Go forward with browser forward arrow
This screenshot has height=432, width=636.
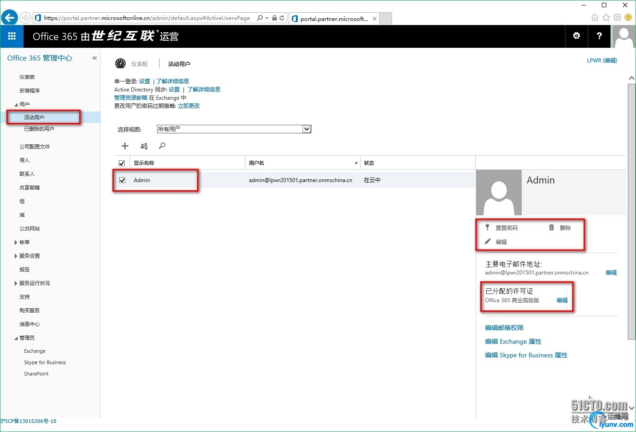pos(25,18)
